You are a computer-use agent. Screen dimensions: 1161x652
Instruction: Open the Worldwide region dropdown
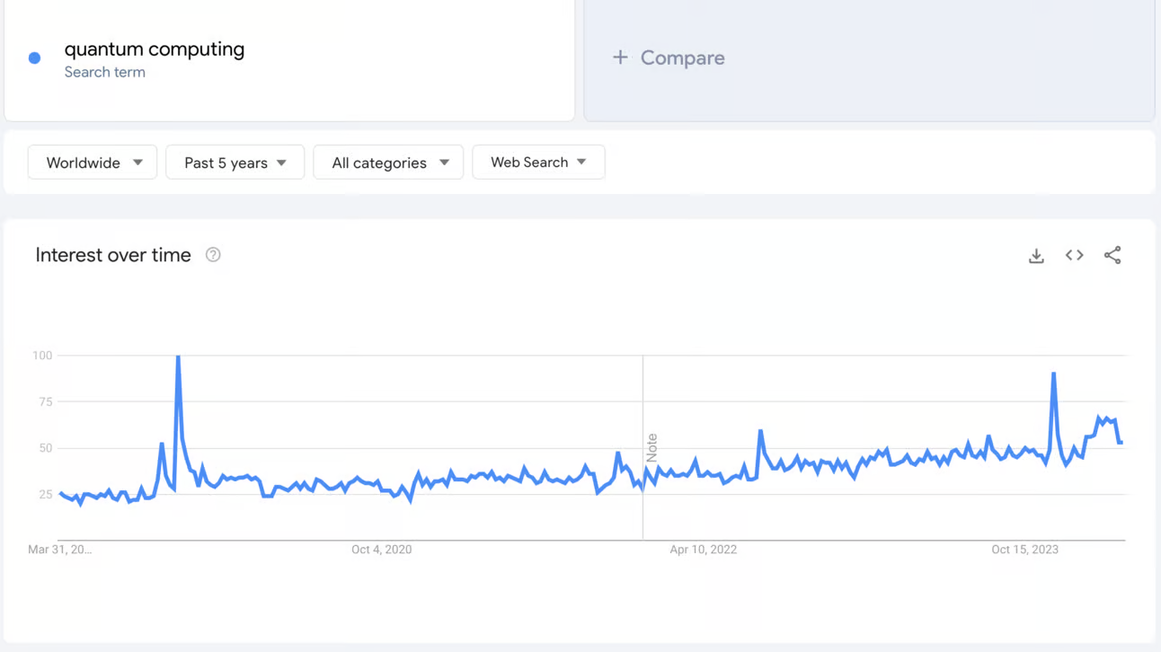pos(92,162)
